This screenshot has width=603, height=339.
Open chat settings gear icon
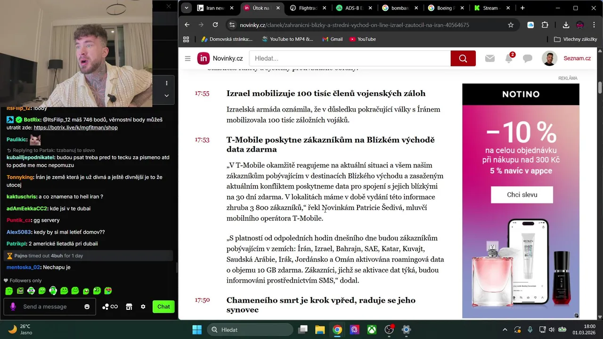[x=143, y=307]
